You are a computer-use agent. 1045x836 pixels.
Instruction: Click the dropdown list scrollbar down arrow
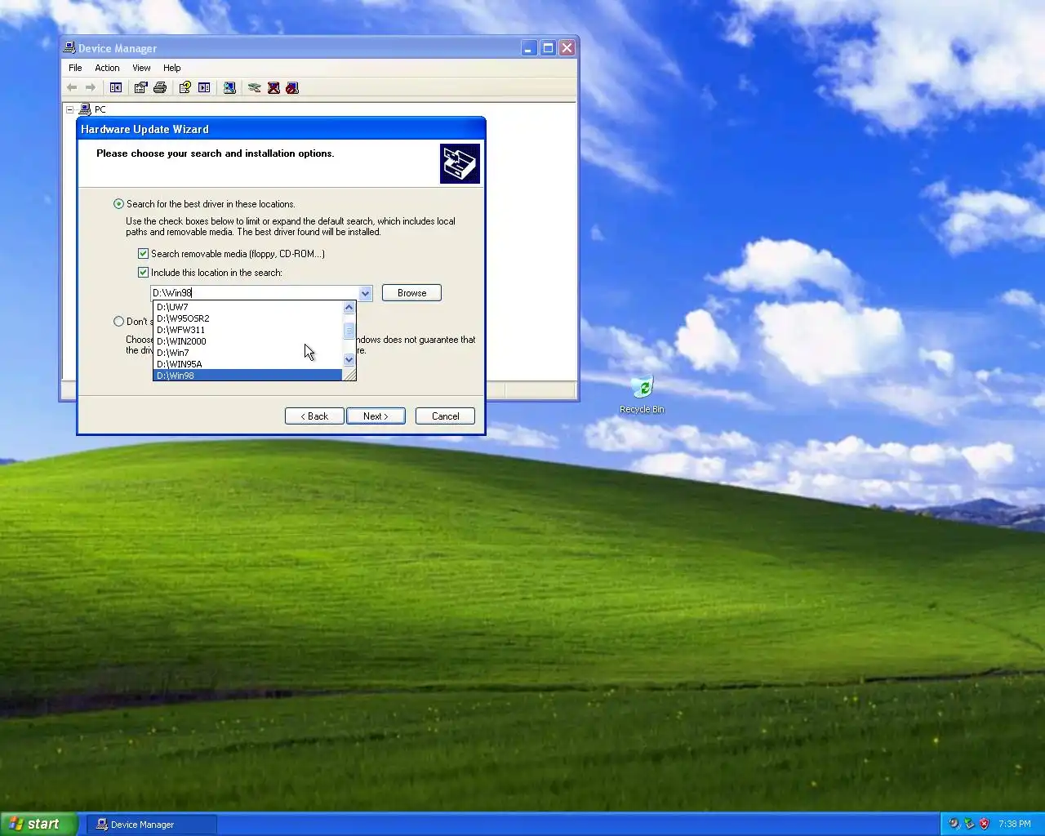coord(349,360)
